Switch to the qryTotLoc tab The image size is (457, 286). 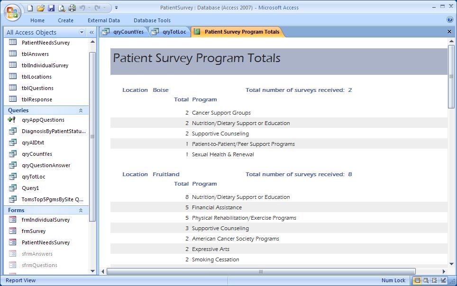coord(170,32)
